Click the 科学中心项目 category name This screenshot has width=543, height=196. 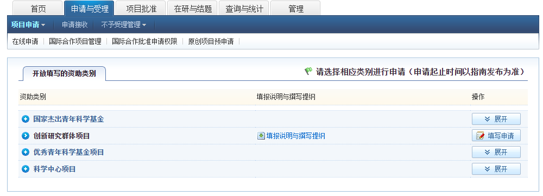click(54, 169)
